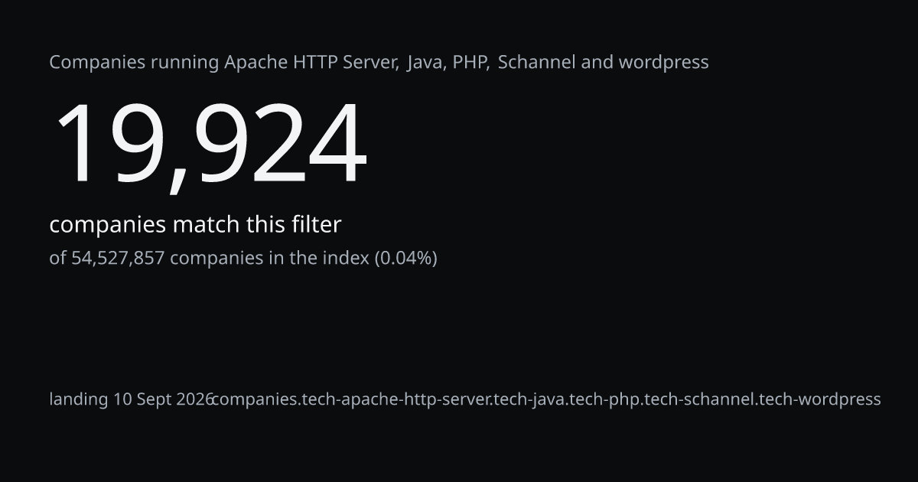
Task: Click 'tech-java' segment in the footer path
Action: tap(532, 399)
